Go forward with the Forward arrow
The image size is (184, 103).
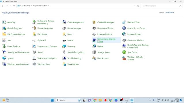(7, 6)
